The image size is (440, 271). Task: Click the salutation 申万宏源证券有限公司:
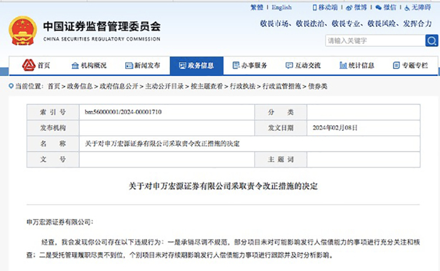tap(60, 222)
